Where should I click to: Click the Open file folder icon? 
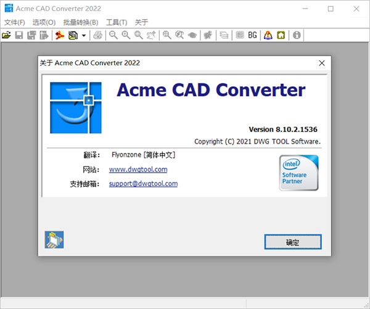pos(6,35)
